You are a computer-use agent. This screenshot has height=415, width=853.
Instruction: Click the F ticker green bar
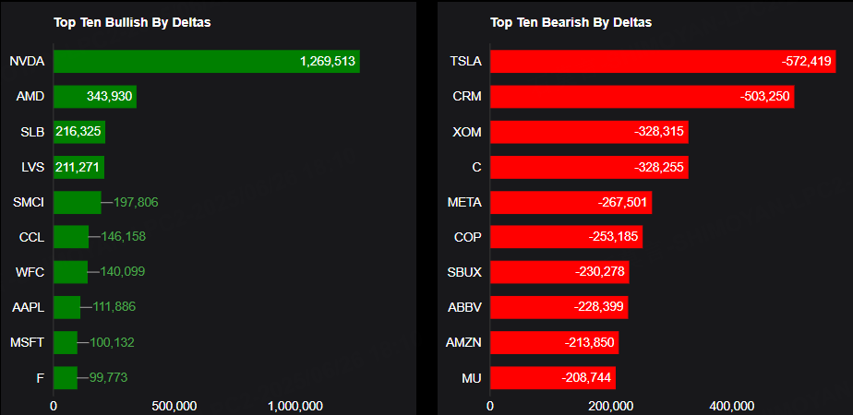(66, 377)
